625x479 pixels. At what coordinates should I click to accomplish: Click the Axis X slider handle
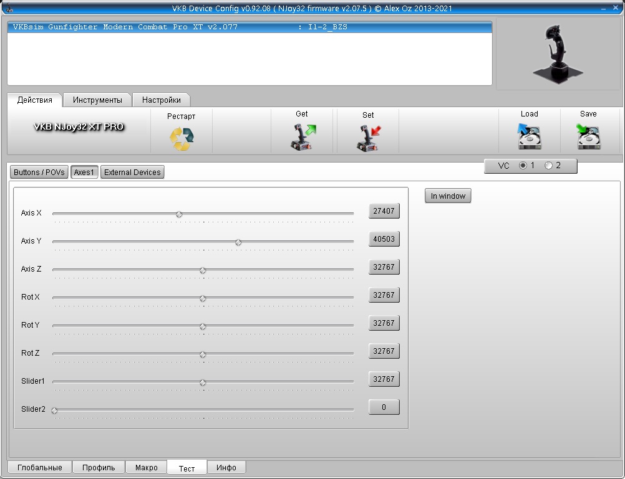(179, 214)
